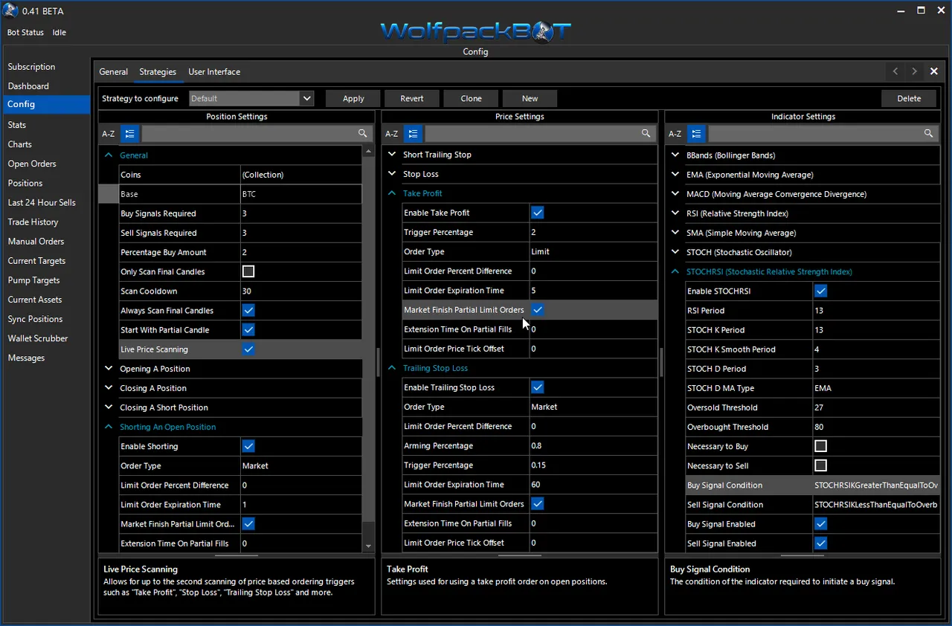This screenshot has width=952, height=626.
Task: Uncheck Enable Take Profit
Action: pos(538,213)
